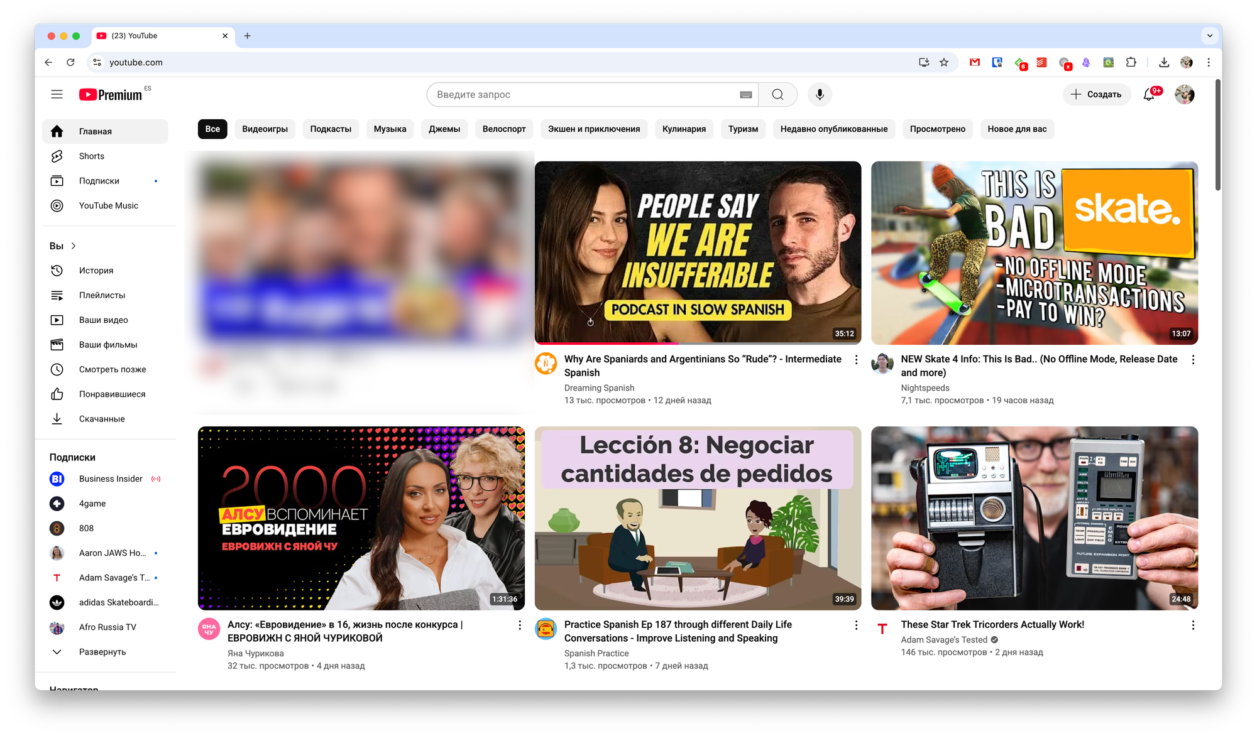
Task: Open the new browser tab button
Action: (x=247, y=36)
